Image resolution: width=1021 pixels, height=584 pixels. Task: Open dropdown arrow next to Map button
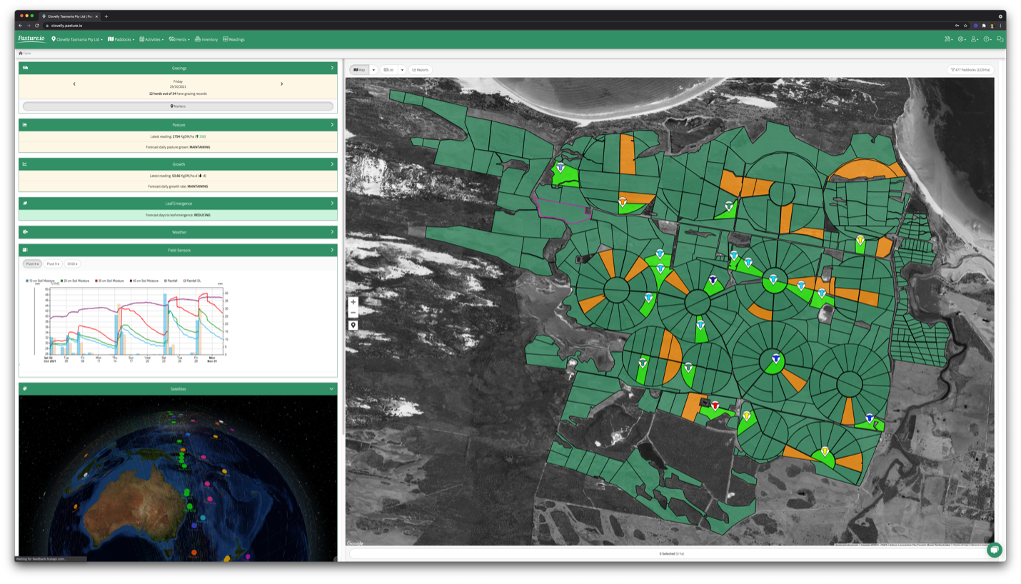click(x=373, y=70)
